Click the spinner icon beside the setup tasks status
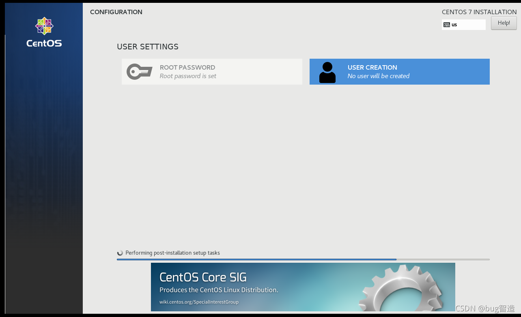The width and height of the screenshot is (521, 317). tap(120, 253)
